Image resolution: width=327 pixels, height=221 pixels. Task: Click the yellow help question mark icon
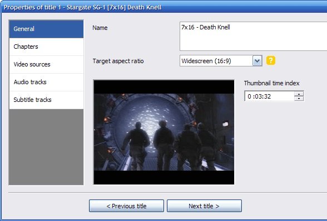pos(270,61)
